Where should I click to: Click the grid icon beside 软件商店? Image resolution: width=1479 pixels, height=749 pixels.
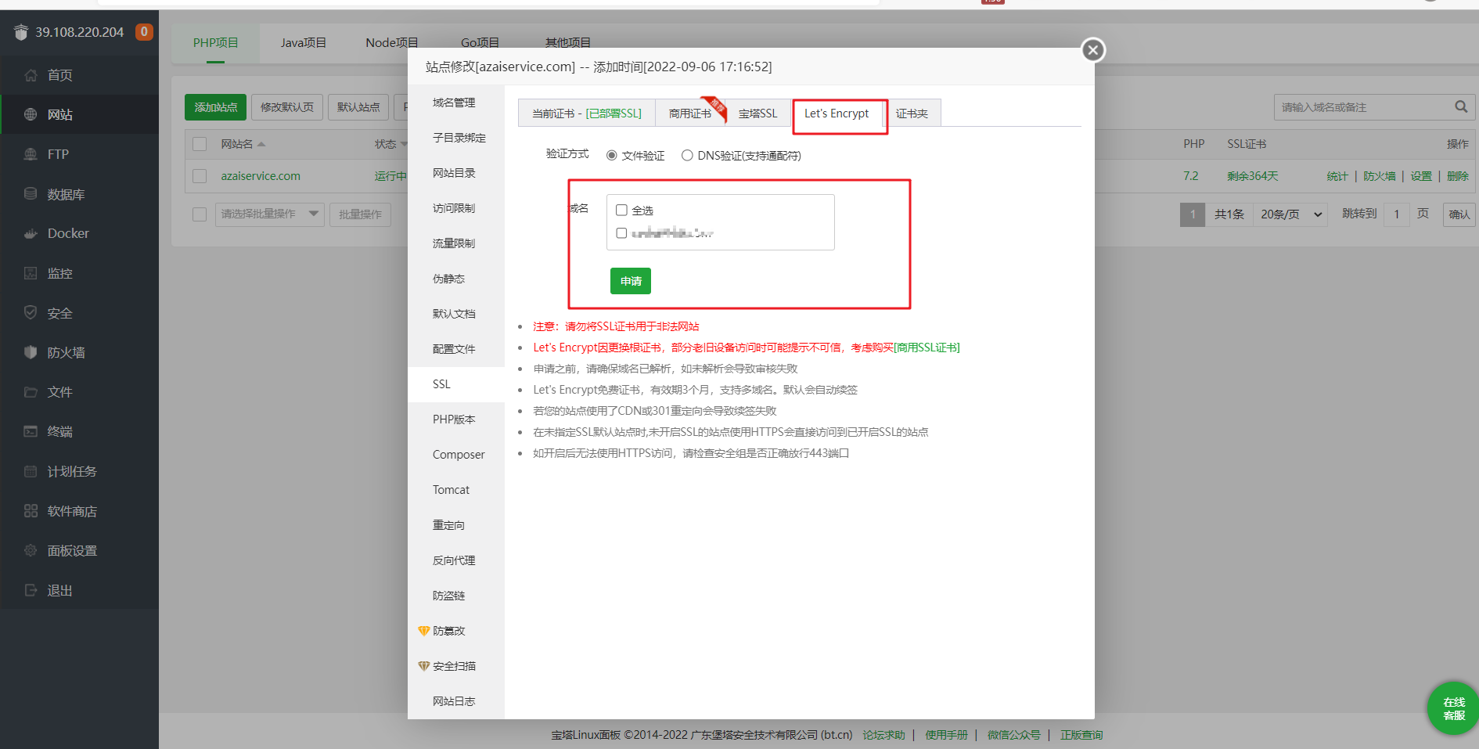[x=31, y=511]
